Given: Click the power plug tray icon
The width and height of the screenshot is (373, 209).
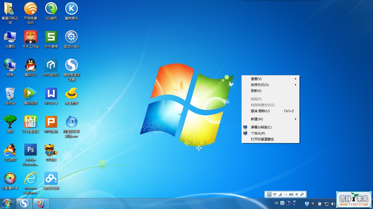Looking at the screenshot, I should [x=320, y=204].
